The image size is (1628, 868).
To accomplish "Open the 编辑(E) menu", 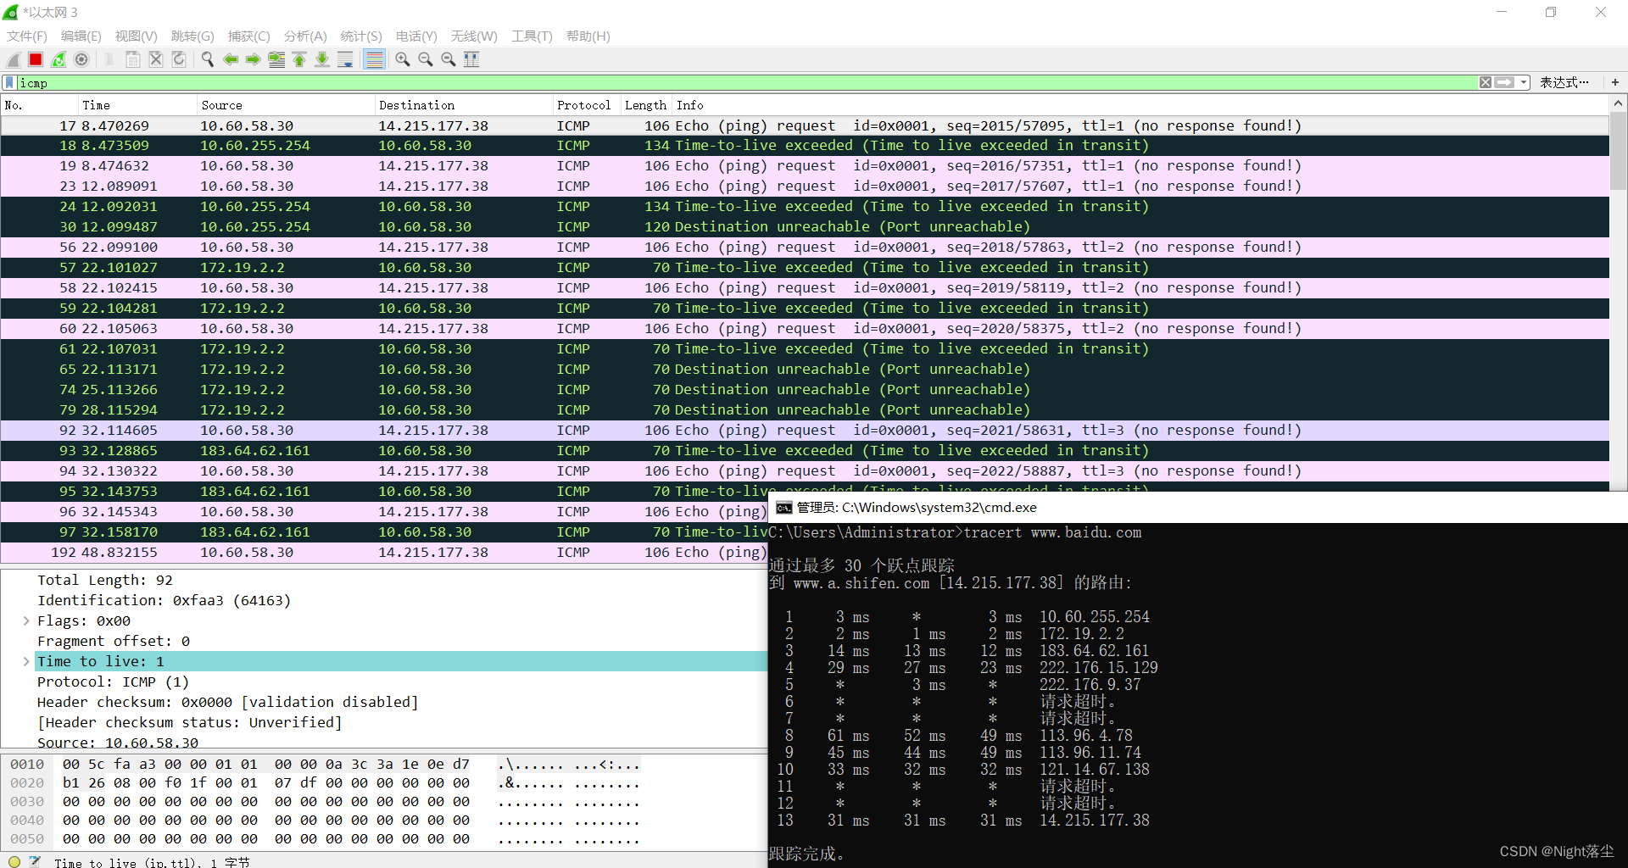I will pyautogui.click(x=81, y=36).
